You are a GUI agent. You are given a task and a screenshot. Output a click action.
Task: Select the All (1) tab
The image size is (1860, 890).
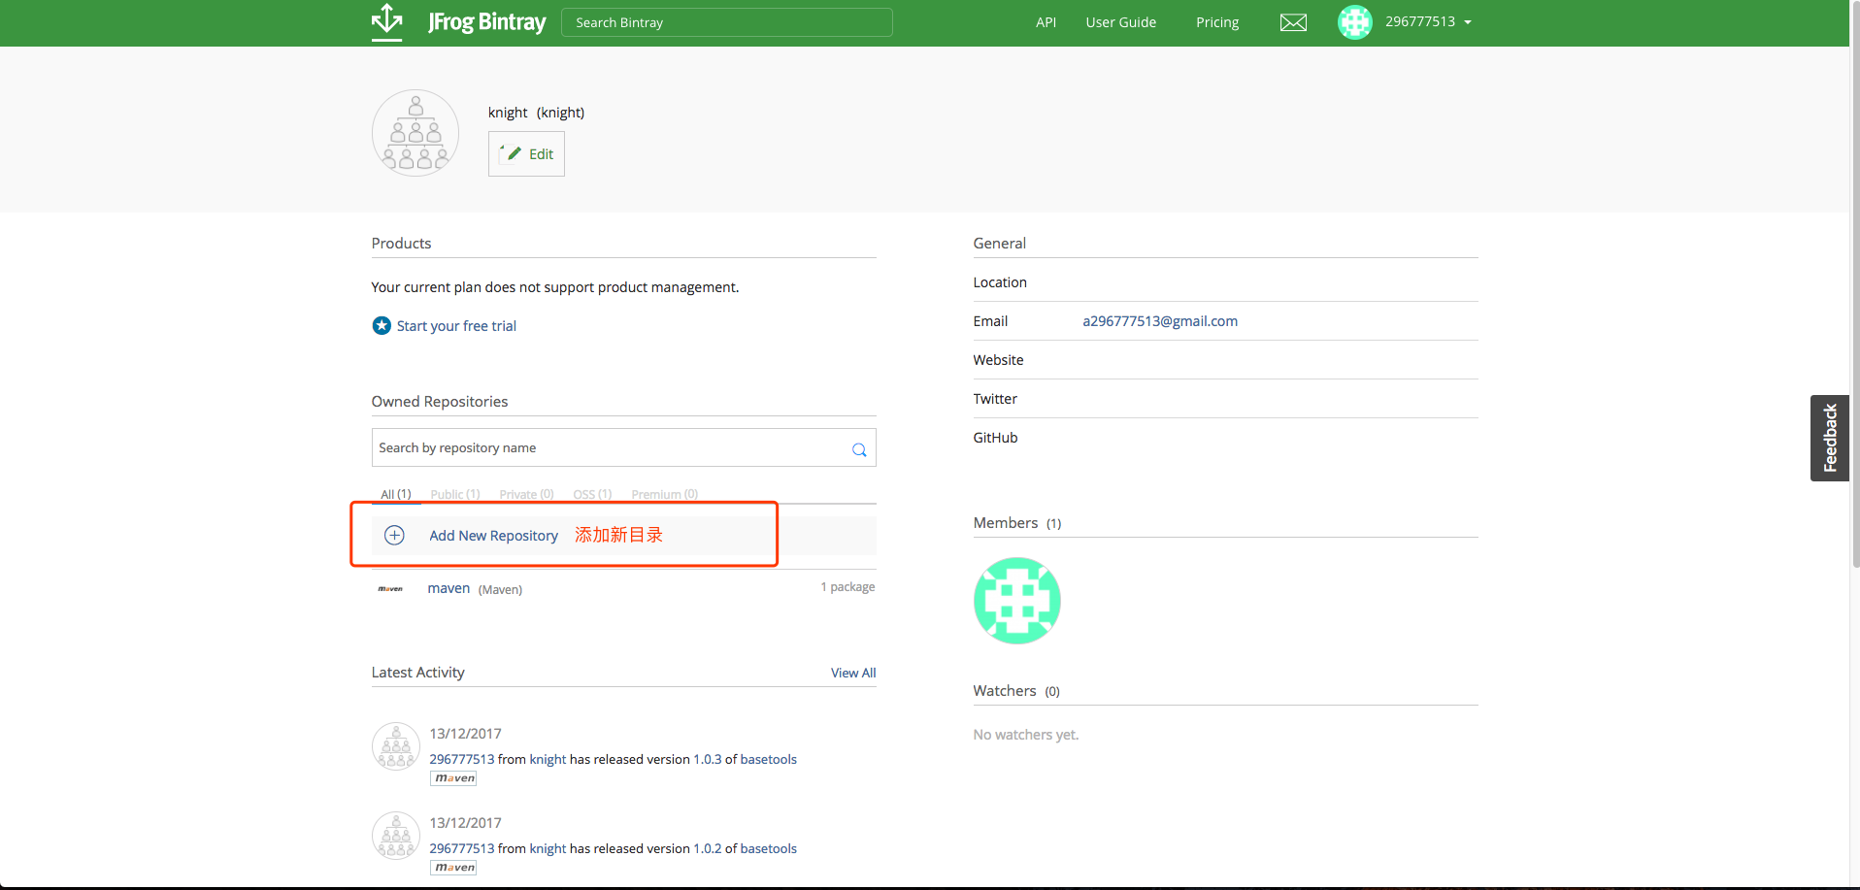click(396, 494)
